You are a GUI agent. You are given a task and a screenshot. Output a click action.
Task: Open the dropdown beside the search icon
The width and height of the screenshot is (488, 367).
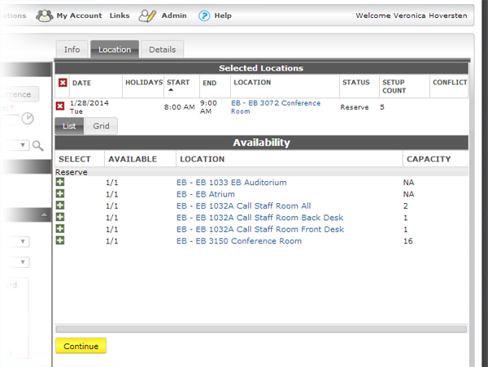(24, 145)
